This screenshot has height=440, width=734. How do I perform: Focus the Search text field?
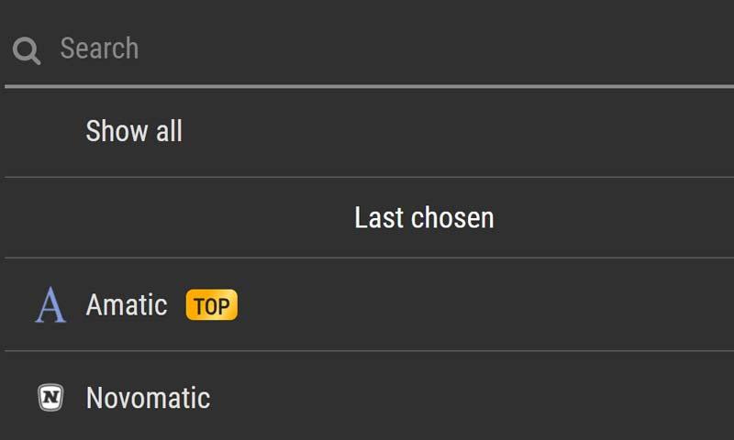[x=367, y=49]
